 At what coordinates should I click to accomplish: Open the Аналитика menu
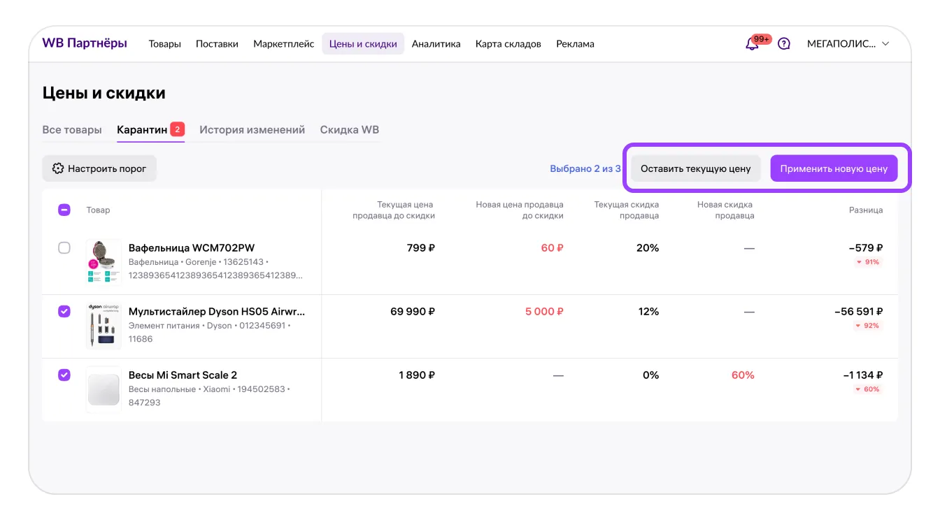pyautogui.click(x=436, y=43)
